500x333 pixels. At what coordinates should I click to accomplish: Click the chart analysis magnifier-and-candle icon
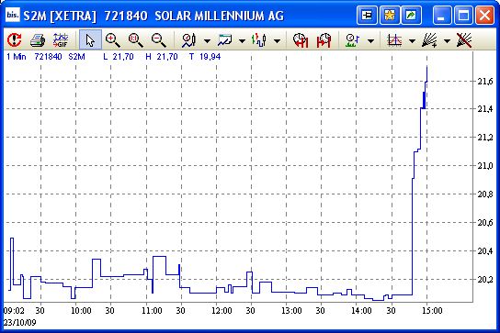tap(188, 40)
